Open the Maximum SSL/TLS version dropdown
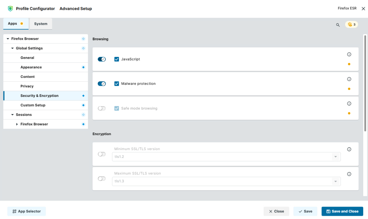Viewport: 368px width, 219px height. tap(226, 181)
